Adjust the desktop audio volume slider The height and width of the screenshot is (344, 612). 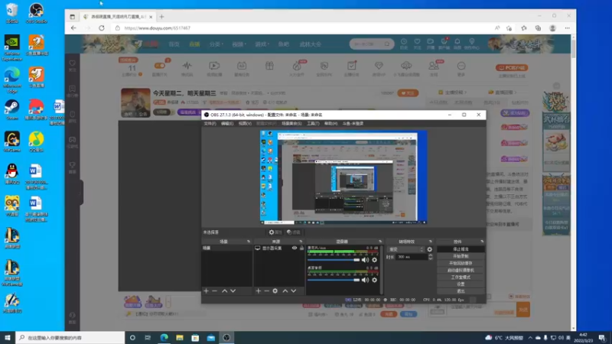(334, 280)
